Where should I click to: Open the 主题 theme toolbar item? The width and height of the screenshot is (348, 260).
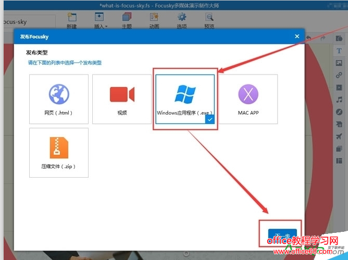tap(127, 21)
